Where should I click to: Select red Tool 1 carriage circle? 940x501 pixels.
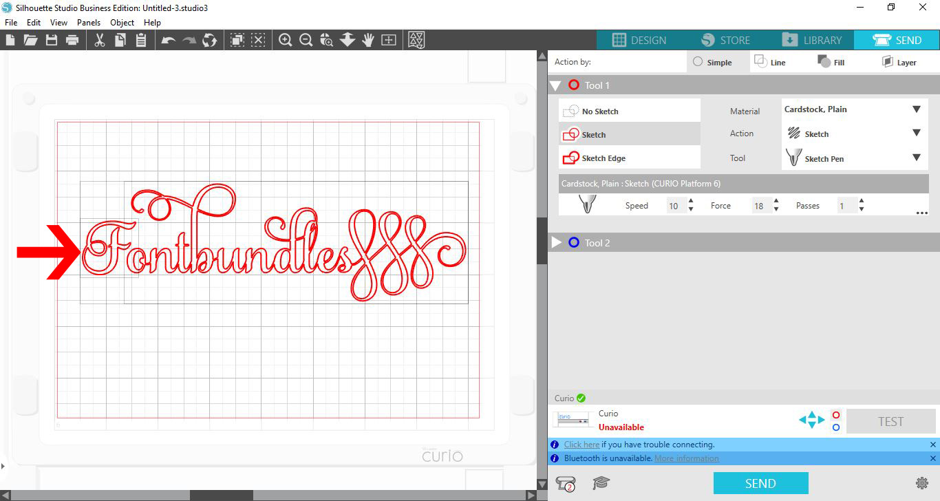[836, 415]
